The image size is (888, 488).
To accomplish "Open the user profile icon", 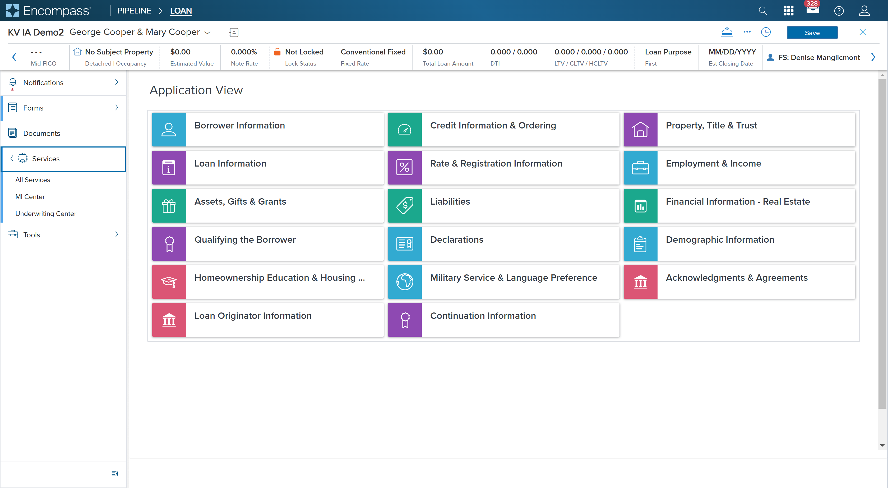I will (864, 11).
